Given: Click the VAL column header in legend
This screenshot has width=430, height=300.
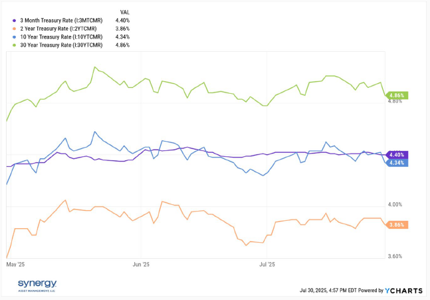Looking at the screenshot, I should coord(124,12).
